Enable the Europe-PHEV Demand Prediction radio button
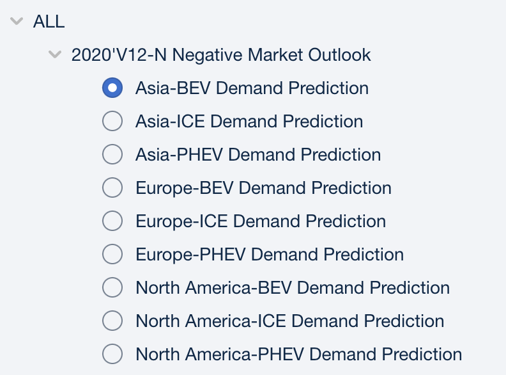Screen dimensions: 506x375 pyautogui.click(x=112, y=255)
